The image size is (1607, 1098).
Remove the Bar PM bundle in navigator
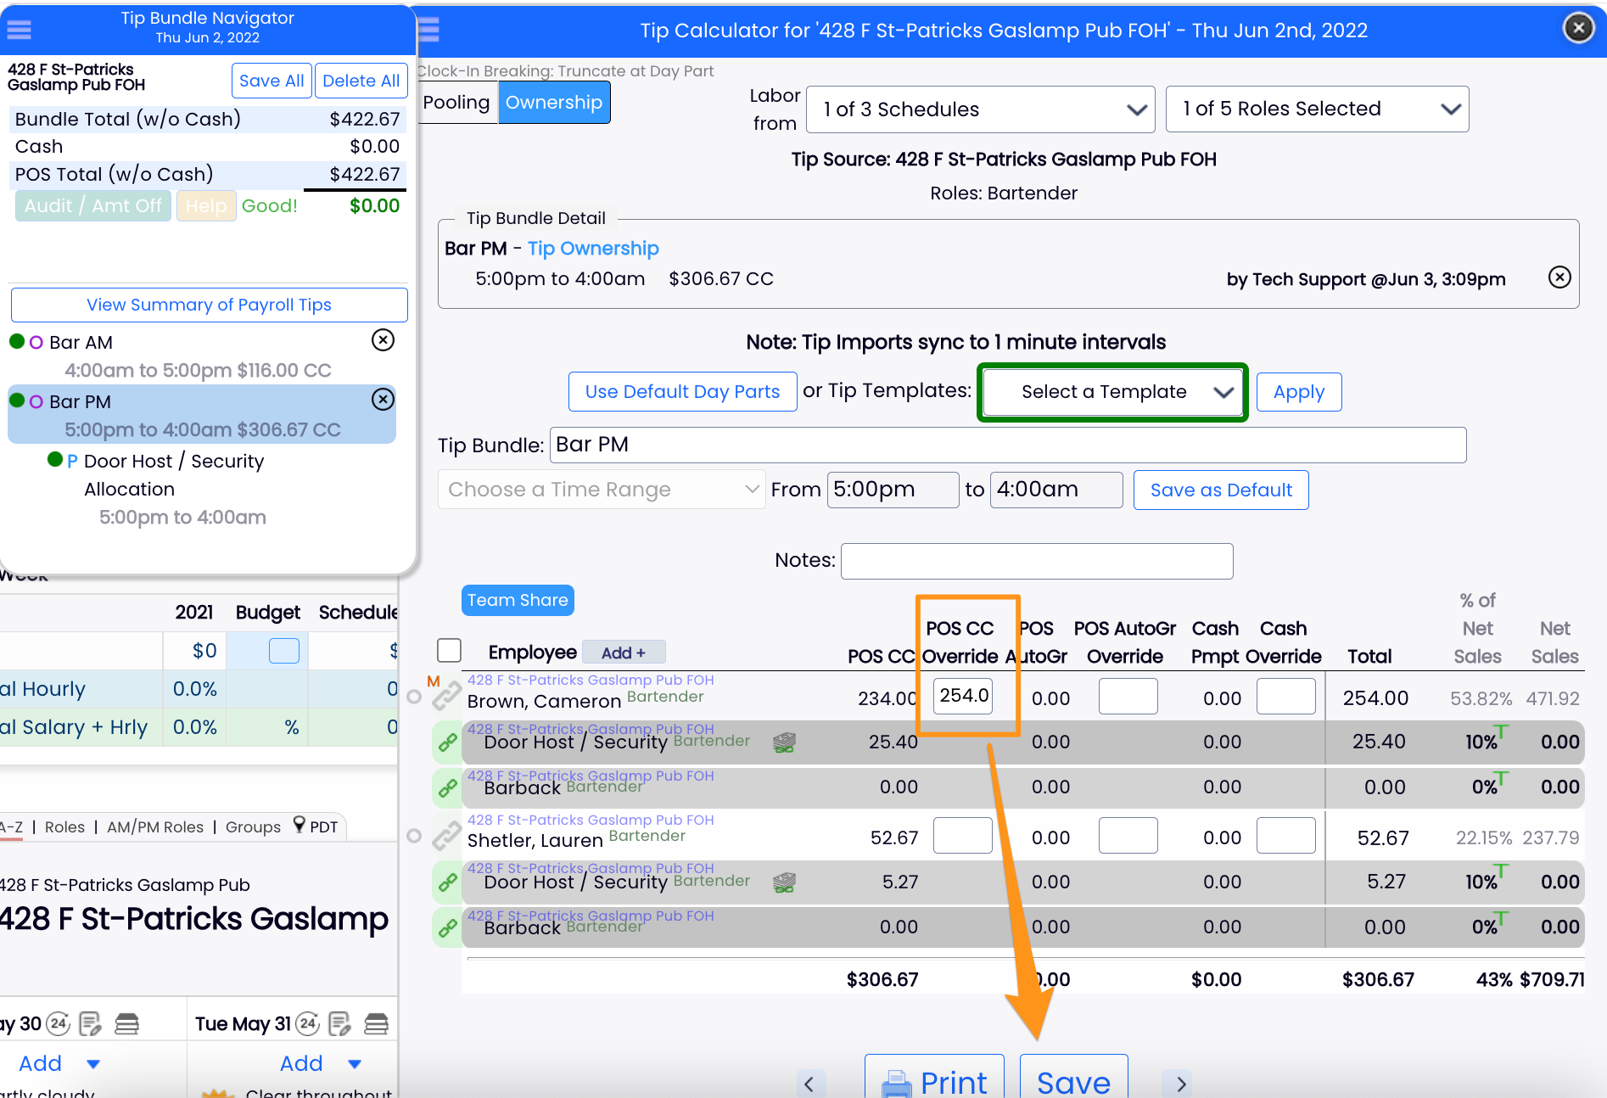click(x=384, y=400)
